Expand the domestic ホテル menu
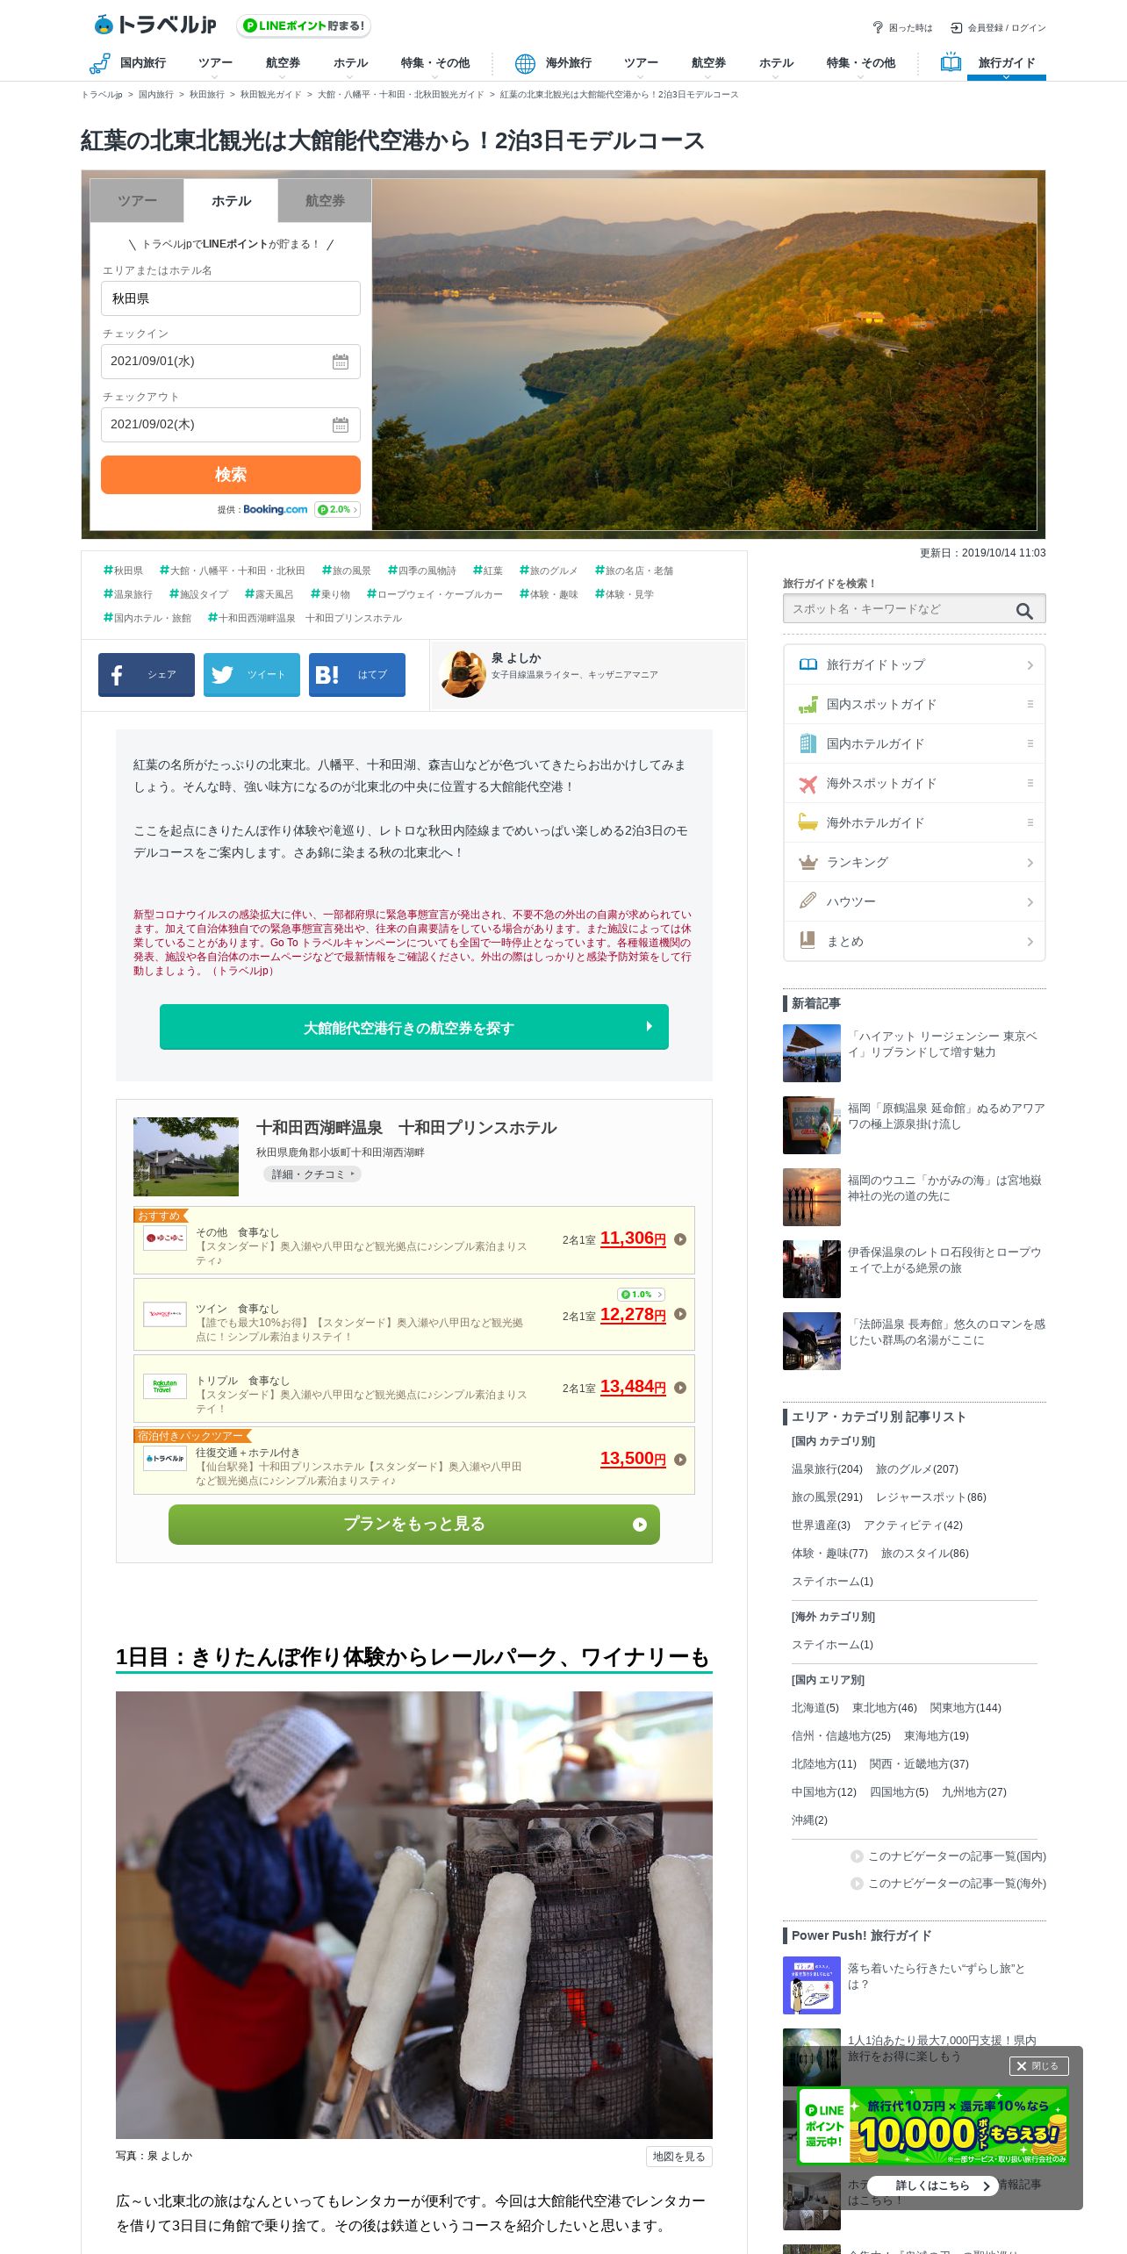The image size is (1127, 2254). pos(350,66)
